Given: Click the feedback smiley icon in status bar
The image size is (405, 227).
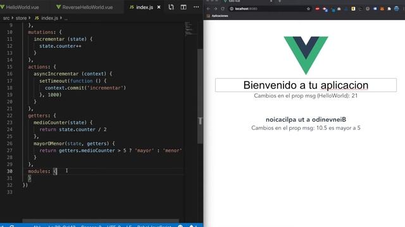Looking at the screenshot, I should tap(180, 226).
